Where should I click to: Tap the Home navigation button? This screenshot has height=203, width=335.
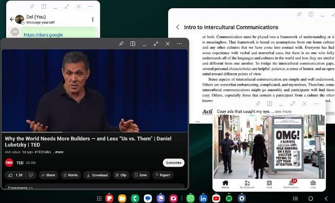[x=311, y=198]
